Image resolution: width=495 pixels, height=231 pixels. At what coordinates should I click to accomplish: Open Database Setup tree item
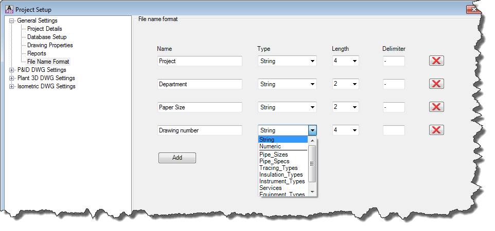pyautogui.click(x=47, y=37)
